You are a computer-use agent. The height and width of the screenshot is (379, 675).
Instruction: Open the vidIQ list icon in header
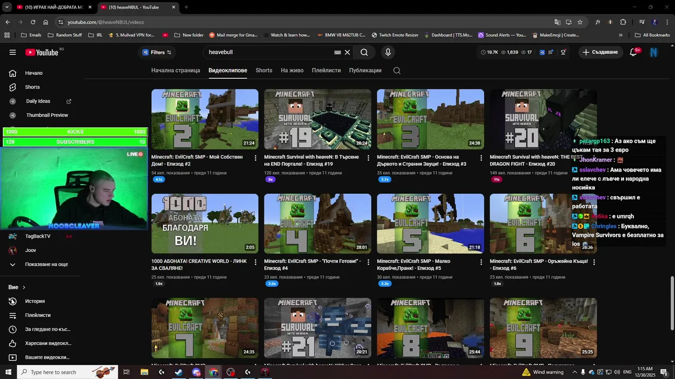pyautogui.click(x=551, y=52)
